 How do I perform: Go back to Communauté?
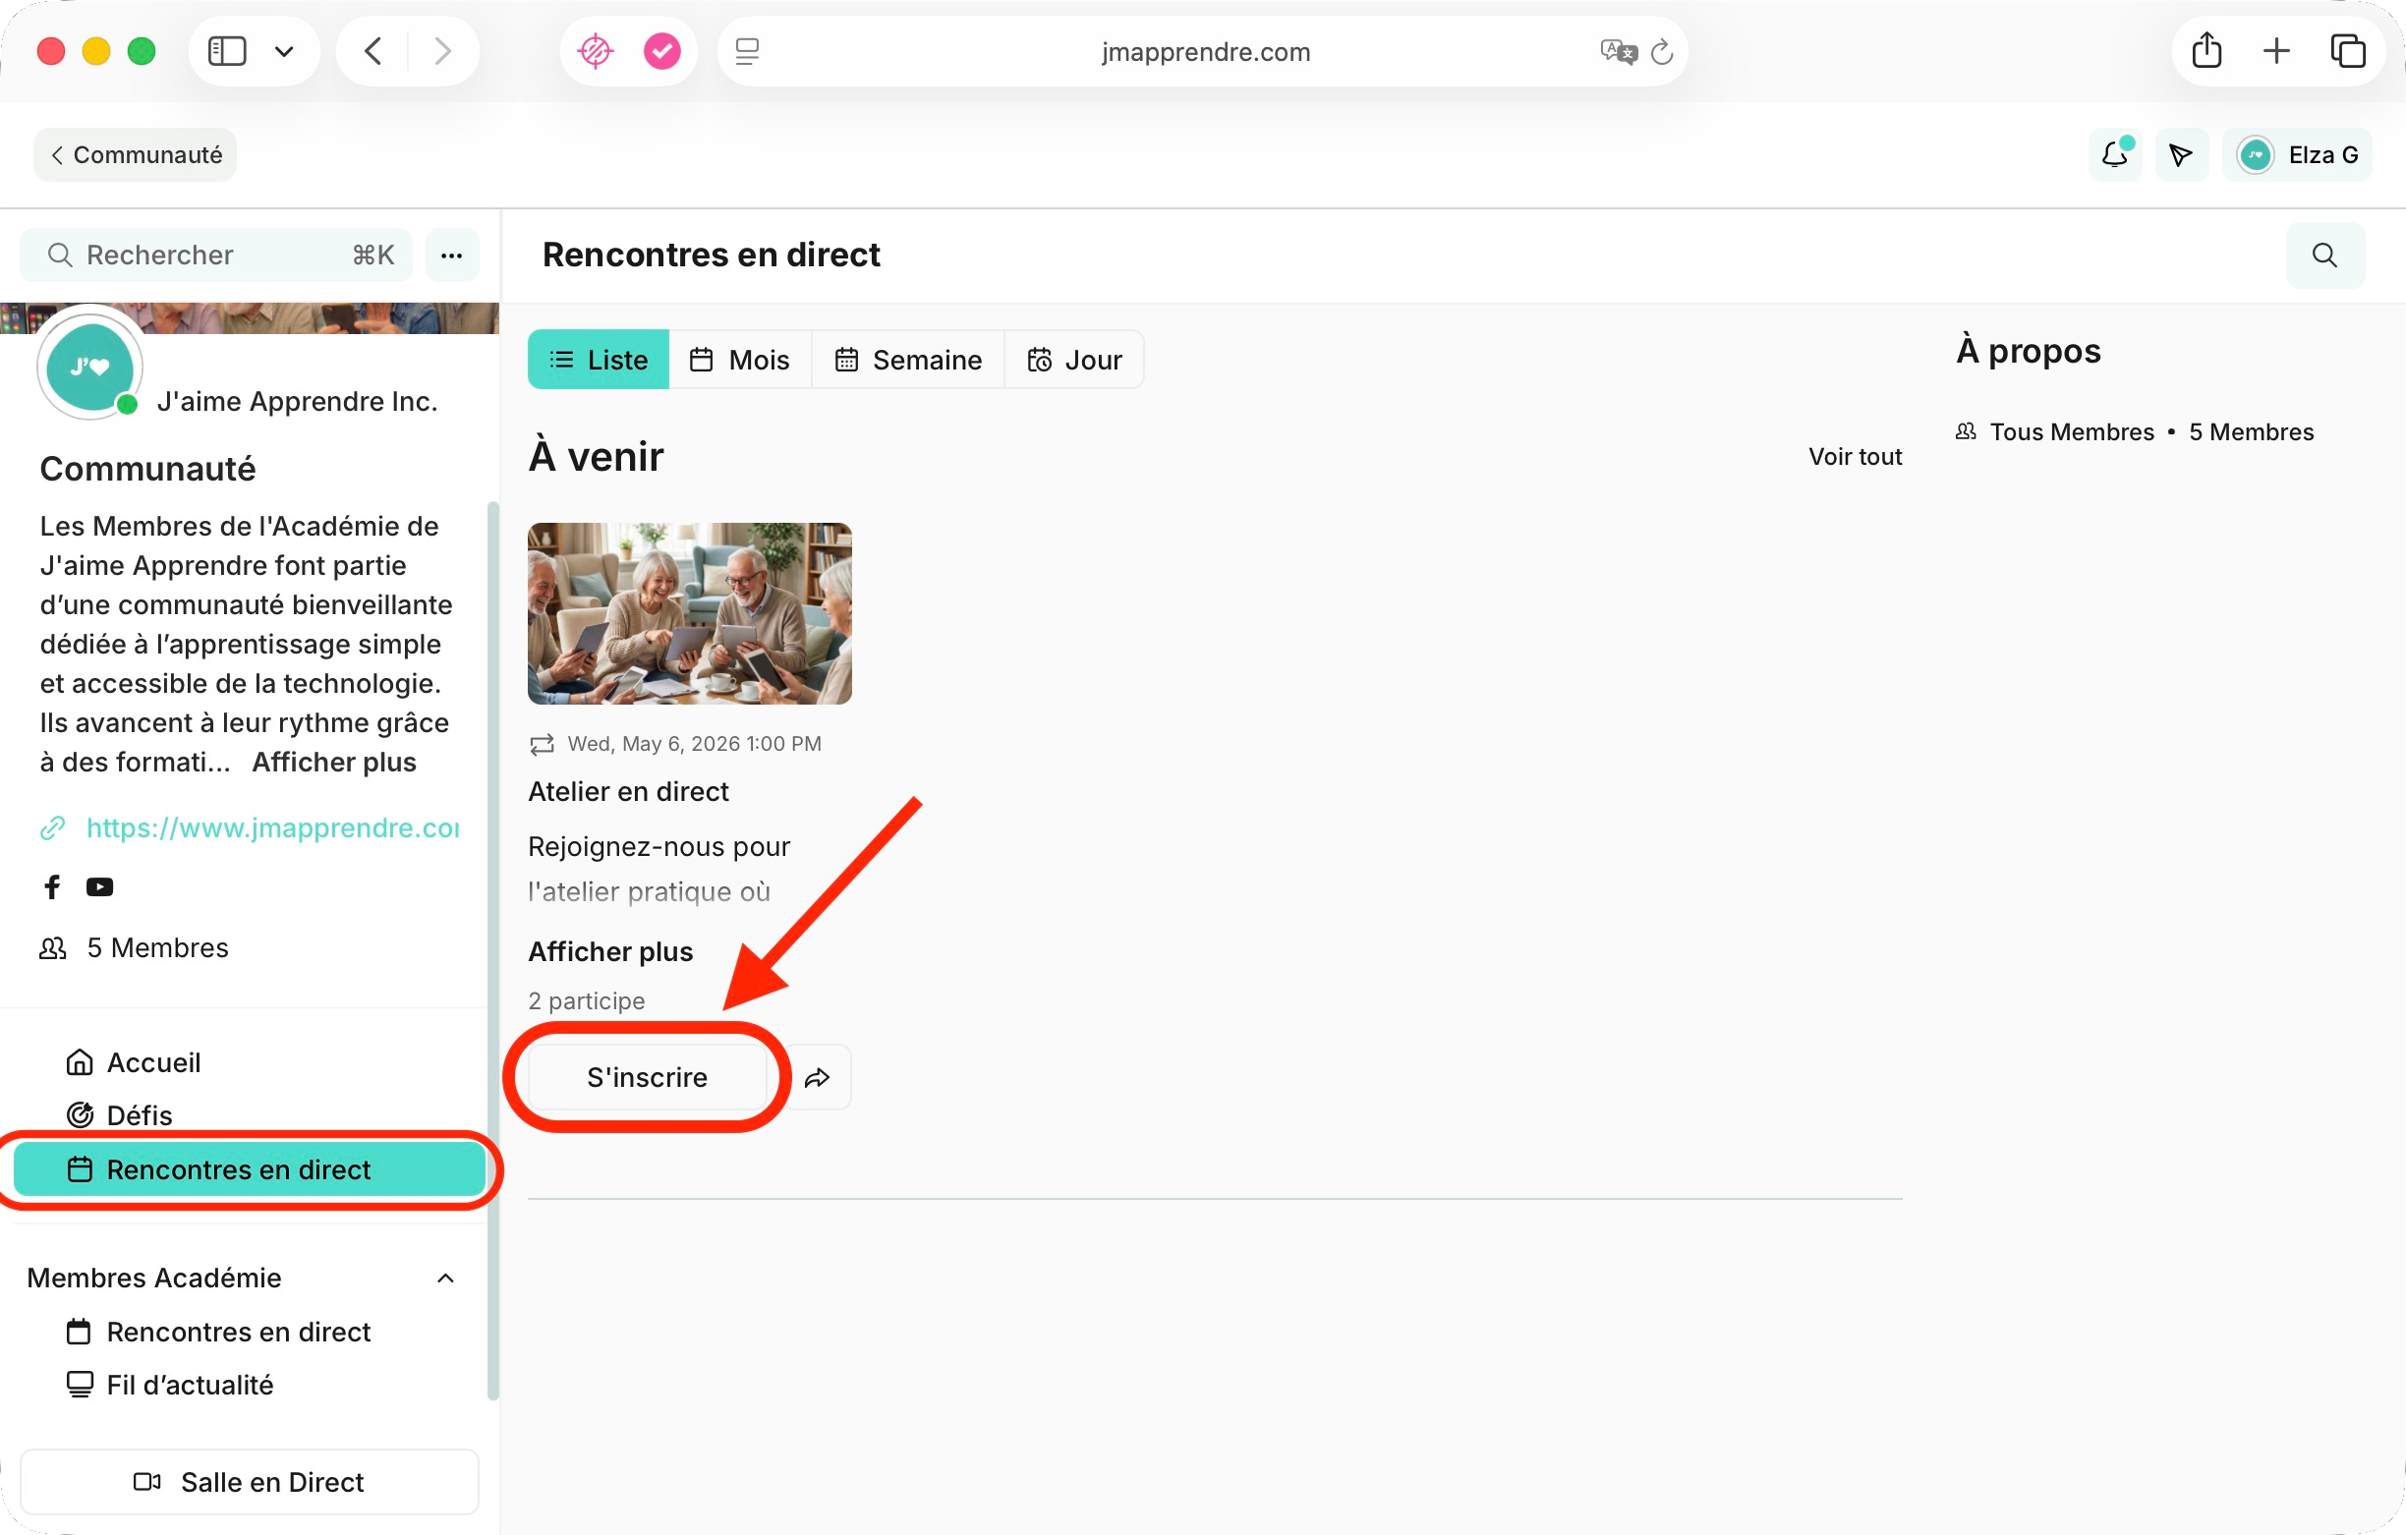click(135, 155)
